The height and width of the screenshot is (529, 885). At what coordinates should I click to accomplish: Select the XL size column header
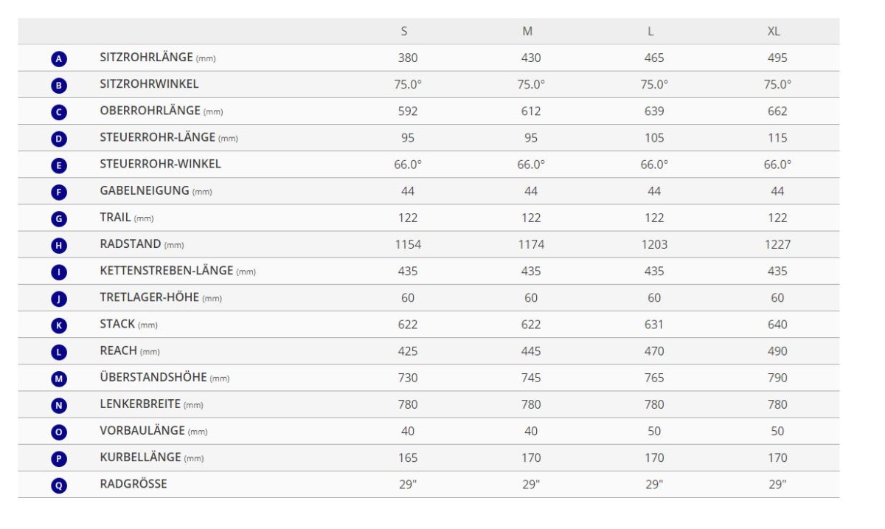tap(774, 31)
